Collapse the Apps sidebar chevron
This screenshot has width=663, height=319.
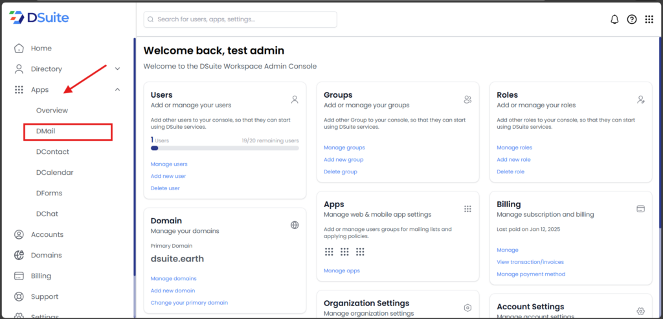coord(117,89)
